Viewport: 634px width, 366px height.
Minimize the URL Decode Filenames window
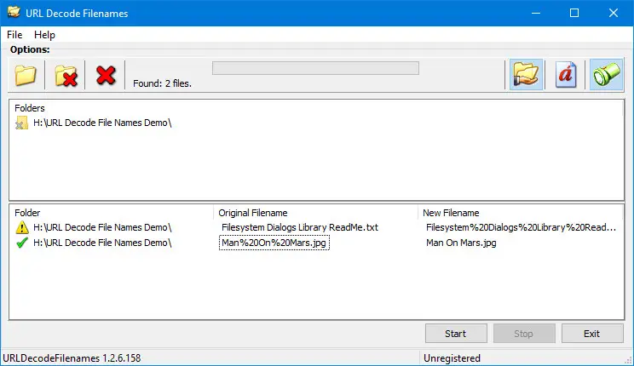[536, 13]
